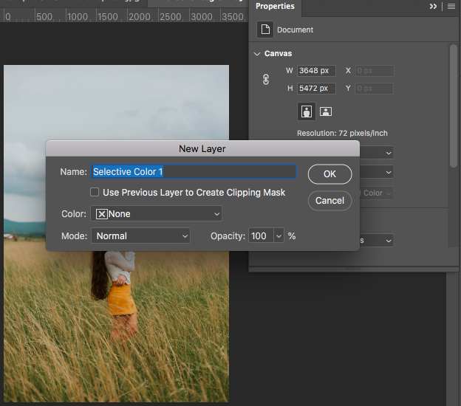Click OK in the New Layer dialog
Screen dimensions: 461x406
329,174
